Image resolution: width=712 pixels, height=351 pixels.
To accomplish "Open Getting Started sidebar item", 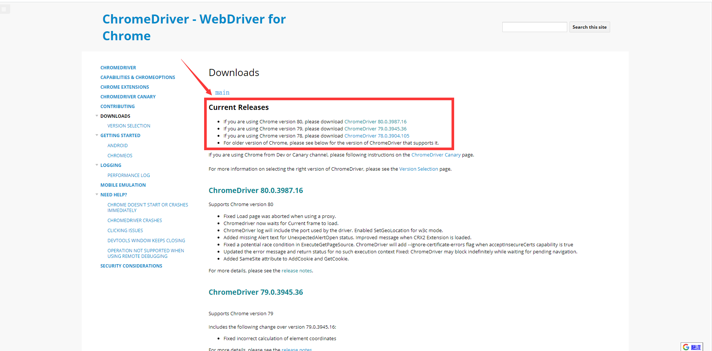I will tap(120, 135).
